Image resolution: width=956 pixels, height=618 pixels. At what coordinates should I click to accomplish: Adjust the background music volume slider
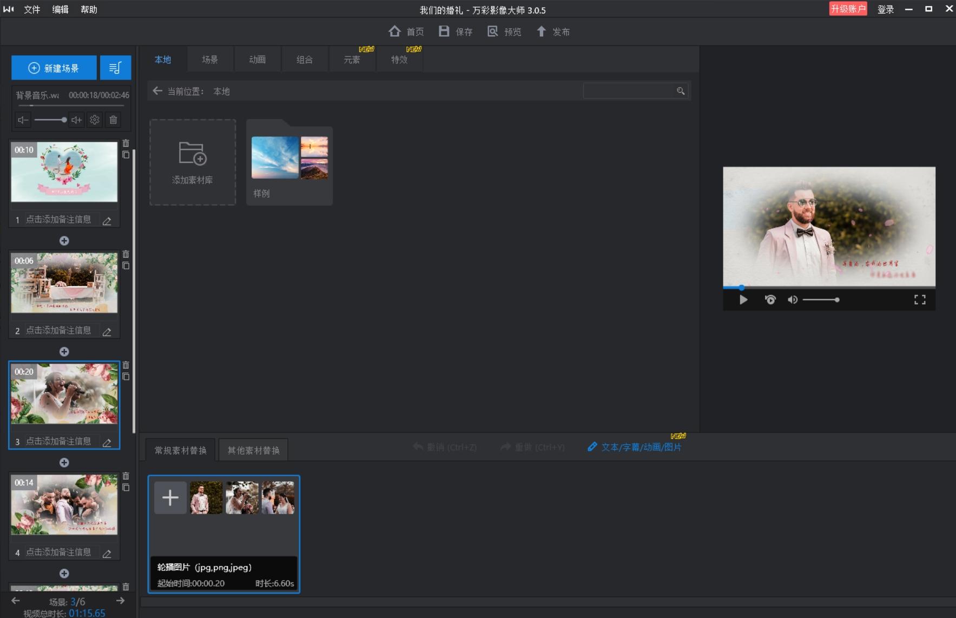[x=50, y=120]
